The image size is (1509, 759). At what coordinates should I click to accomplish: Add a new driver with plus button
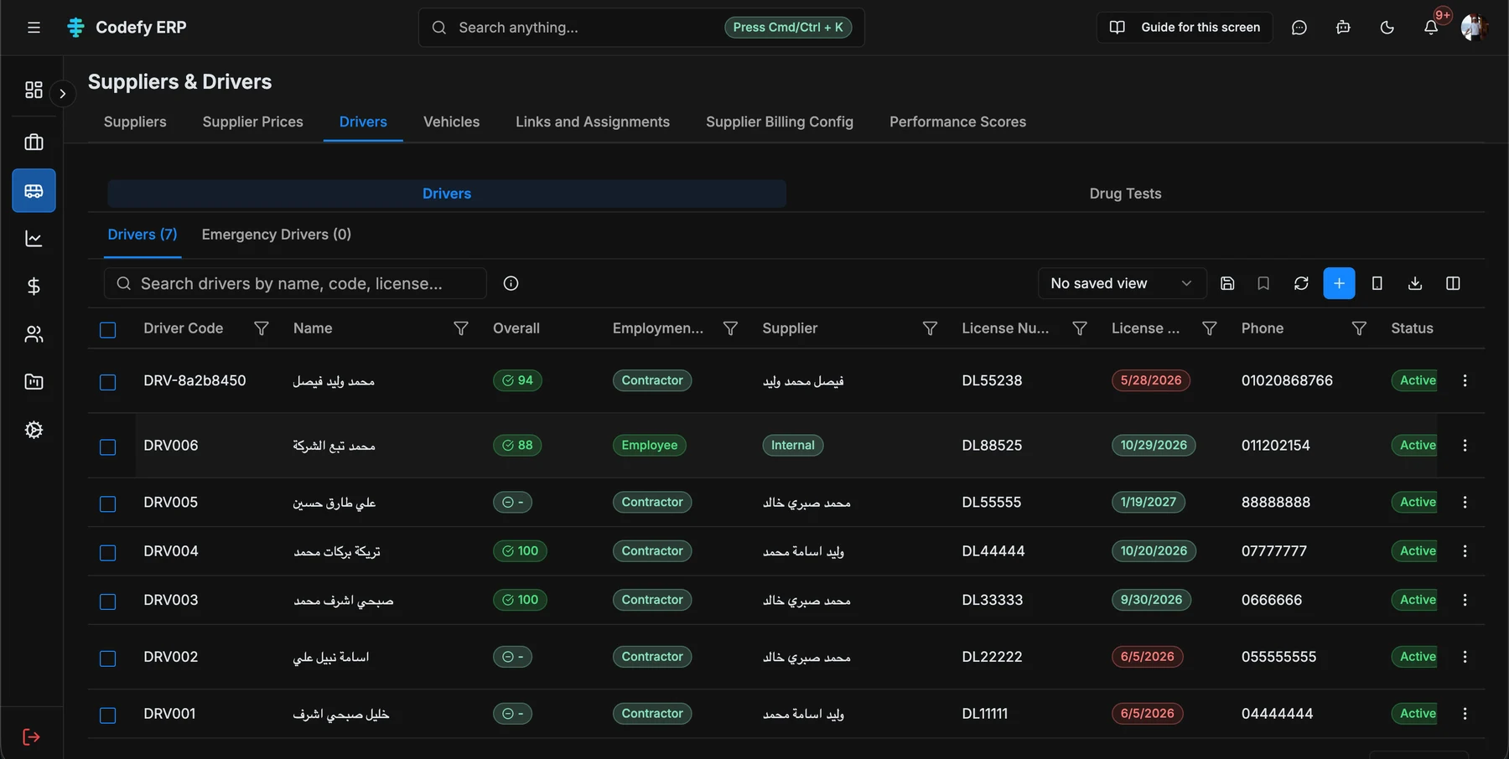[1339, 283]
